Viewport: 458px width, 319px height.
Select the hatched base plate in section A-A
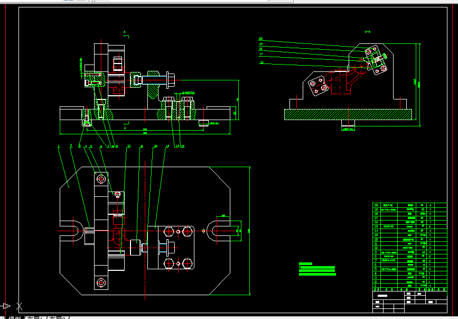(348, 114)
